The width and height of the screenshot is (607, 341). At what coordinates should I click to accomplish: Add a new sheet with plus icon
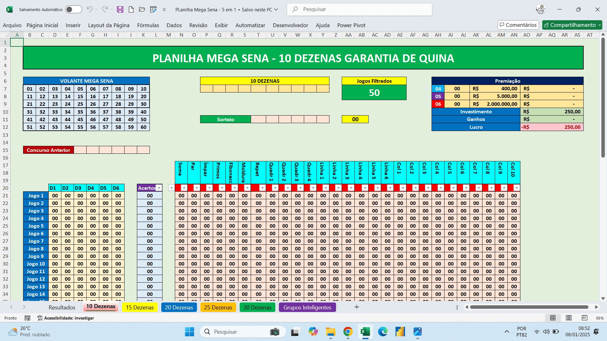(357, 307)
